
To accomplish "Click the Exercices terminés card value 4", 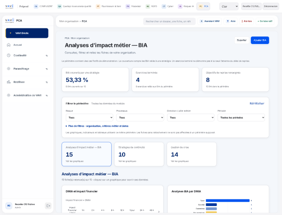I will coord(138,80).
